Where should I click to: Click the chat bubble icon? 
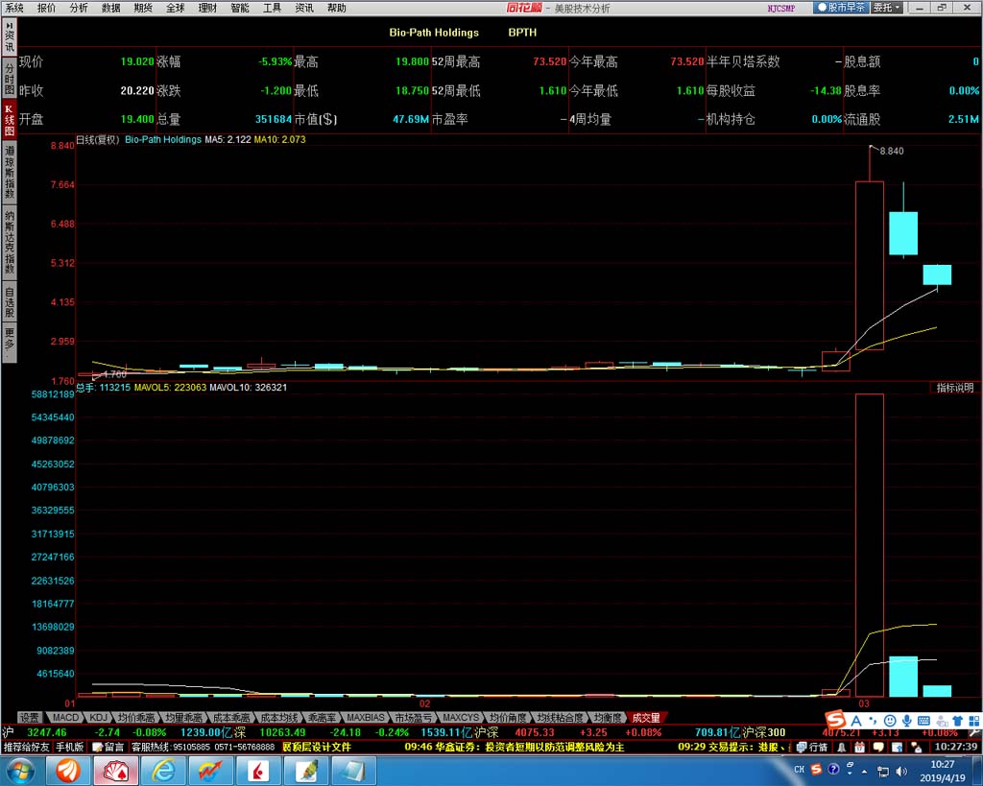pyautogui.click(x=878, y=748)
